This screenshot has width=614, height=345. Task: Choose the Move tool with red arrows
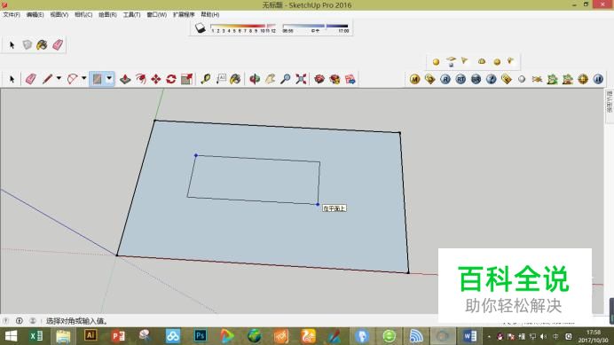tap(156, 79)
